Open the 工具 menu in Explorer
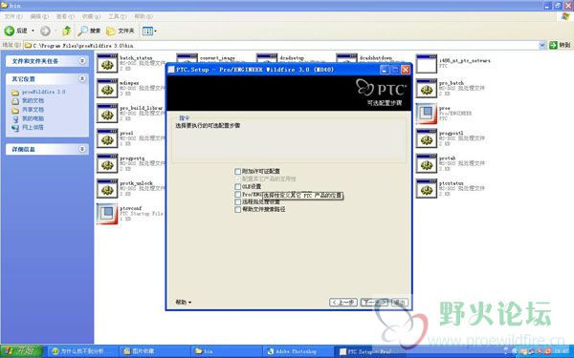This screenshot has height=358, width=574. pyautogui.click(x=117, y=16)
